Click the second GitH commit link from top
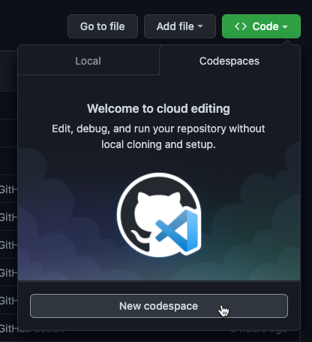 tap(8, 217)
